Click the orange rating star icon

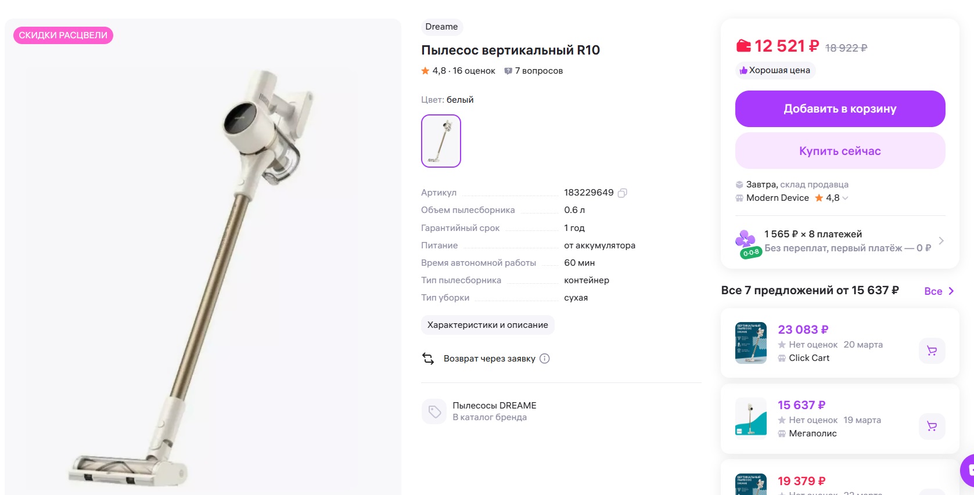[425, 71]
